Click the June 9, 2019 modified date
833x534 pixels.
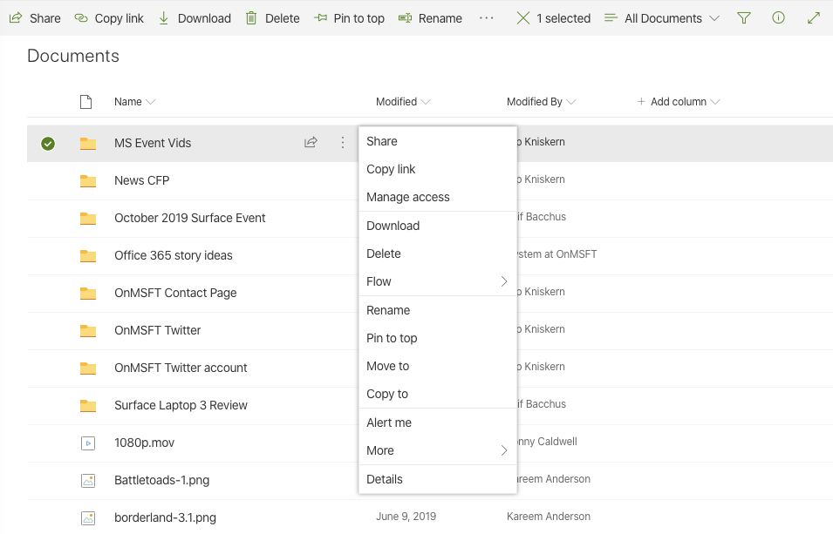tap(406, 517)
